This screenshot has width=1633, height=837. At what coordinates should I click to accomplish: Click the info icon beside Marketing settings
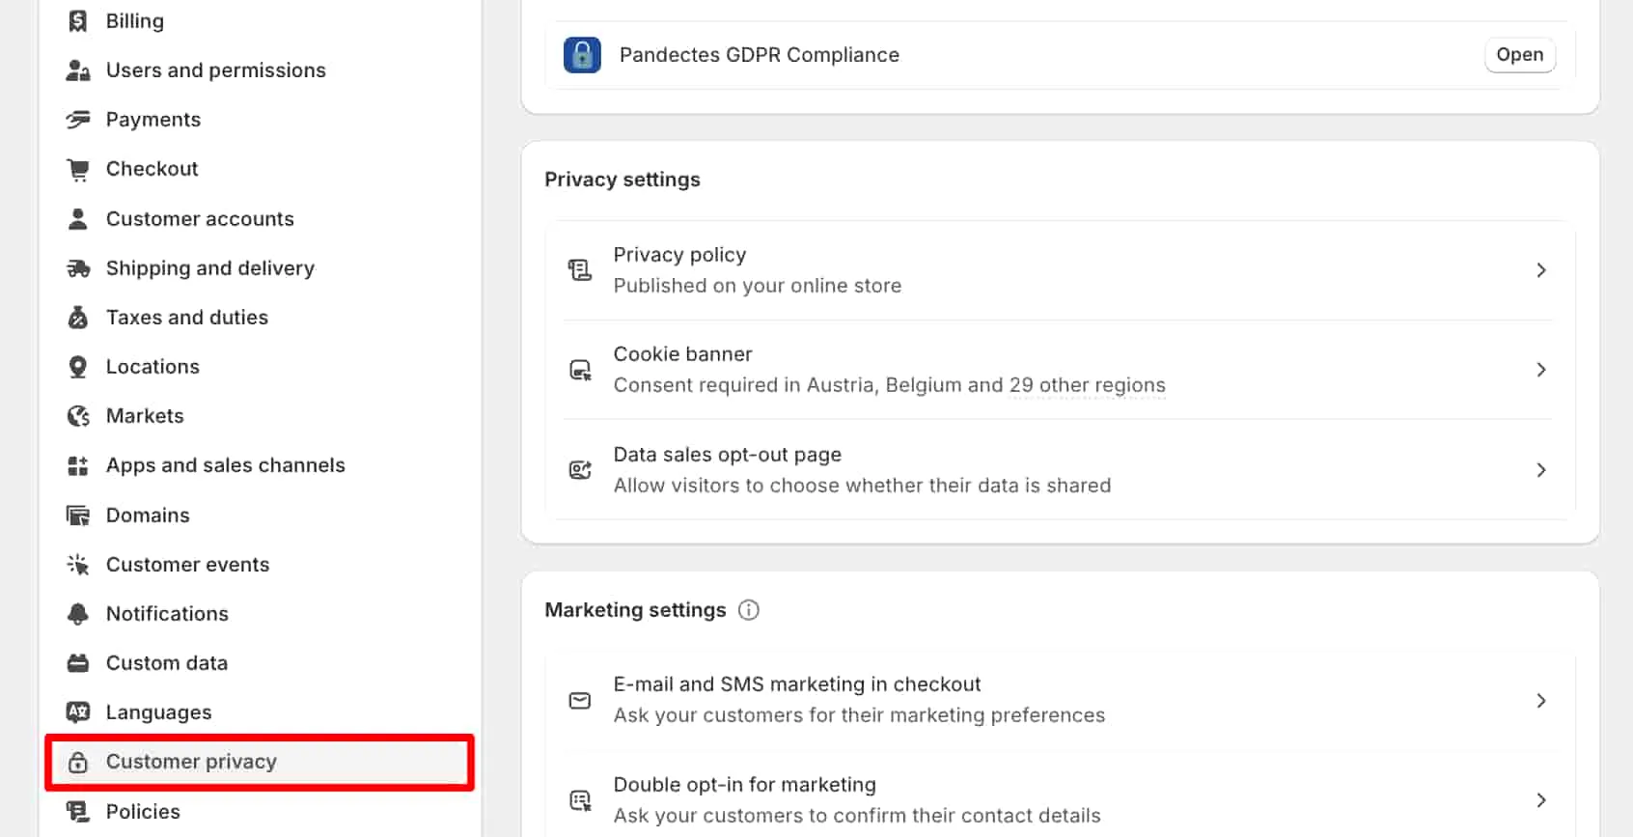tap(749, 610)
